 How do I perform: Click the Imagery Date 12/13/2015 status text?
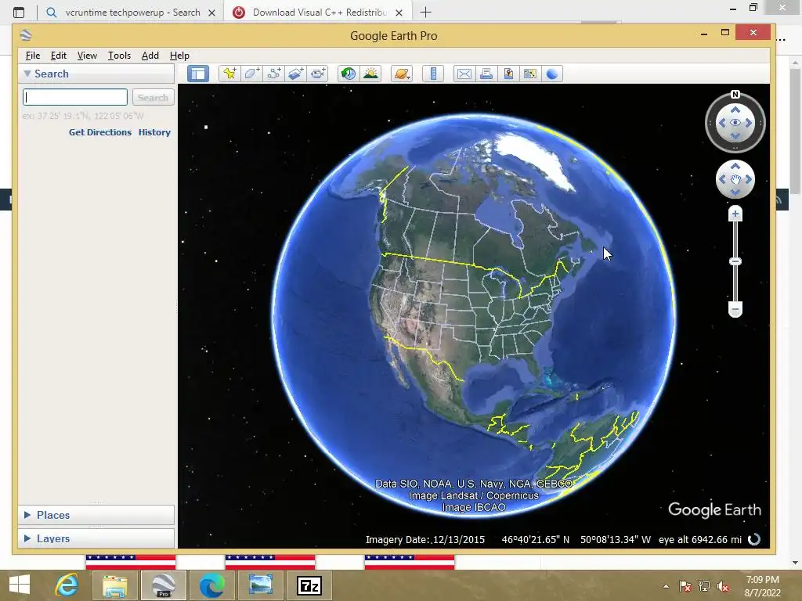tap(425, 540)
